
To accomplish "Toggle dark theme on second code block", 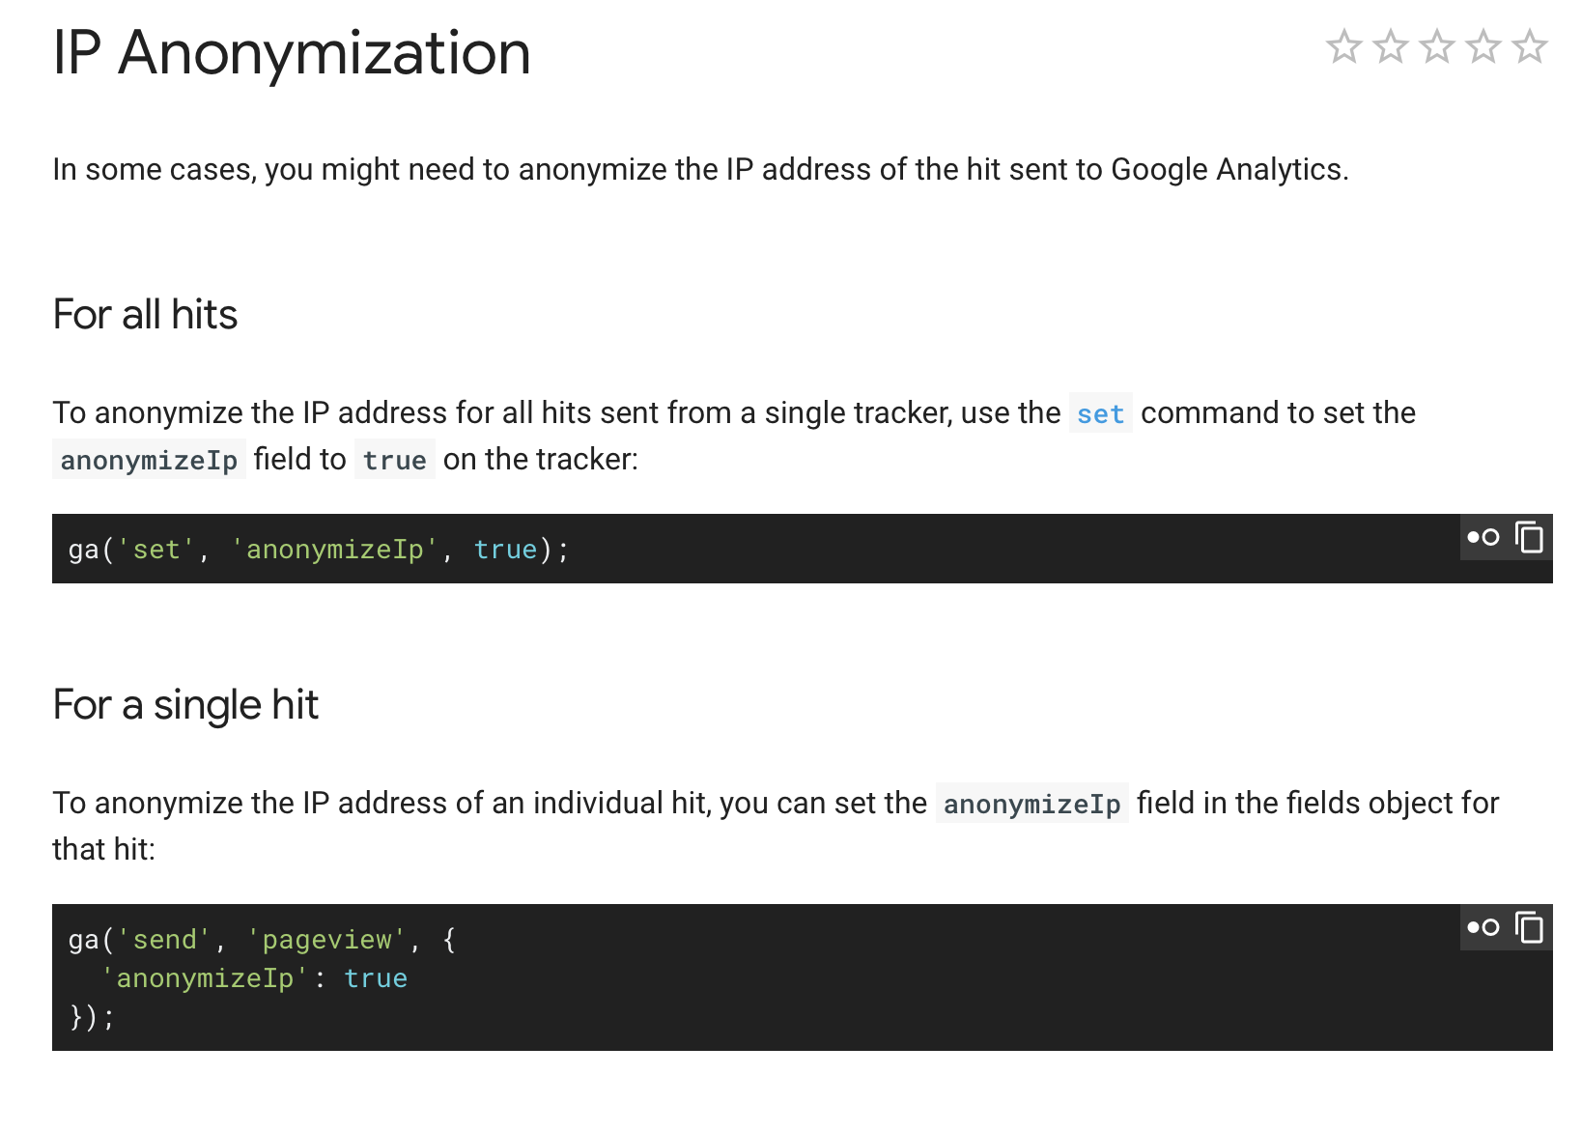I will (x=1483, y=927).
